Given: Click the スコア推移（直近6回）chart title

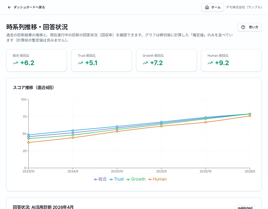Looking at the screenshot, I should pyautogui.click(x=33, y=88).
